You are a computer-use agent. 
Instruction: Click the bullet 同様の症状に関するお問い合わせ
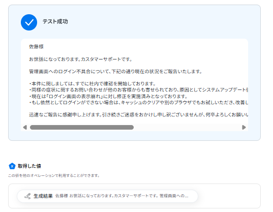[x=139, y=90]
